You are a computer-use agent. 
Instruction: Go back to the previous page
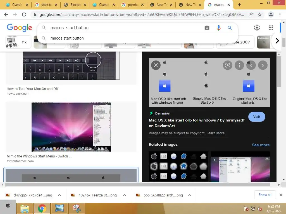[x=6, y=14]
